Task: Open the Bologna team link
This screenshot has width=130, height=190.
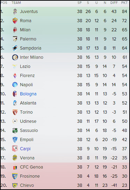Action: click(28, 94)
